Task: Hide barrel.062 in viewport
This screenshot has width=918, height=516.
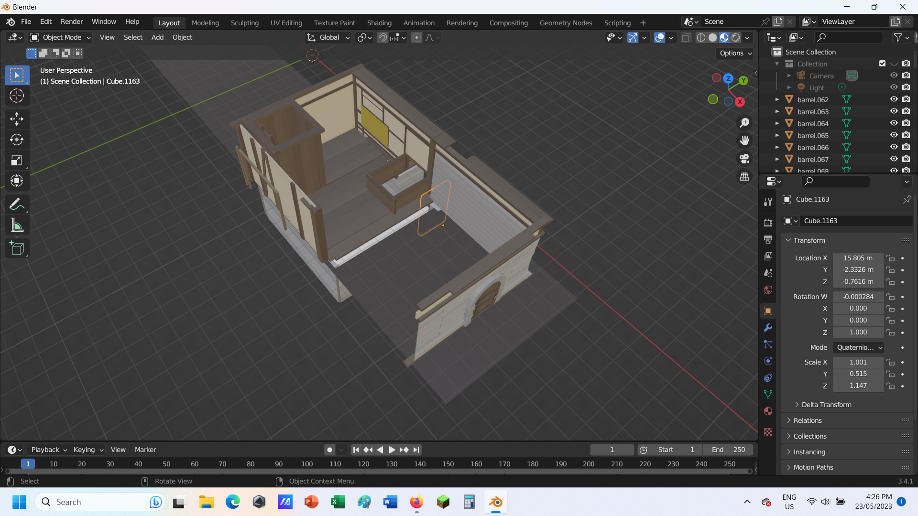Action: (894, 99)
